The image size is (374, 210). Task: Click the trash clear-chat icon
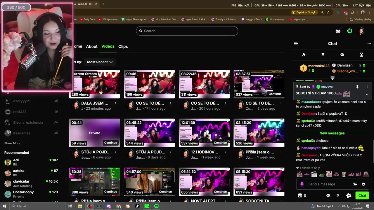[323, 55]
